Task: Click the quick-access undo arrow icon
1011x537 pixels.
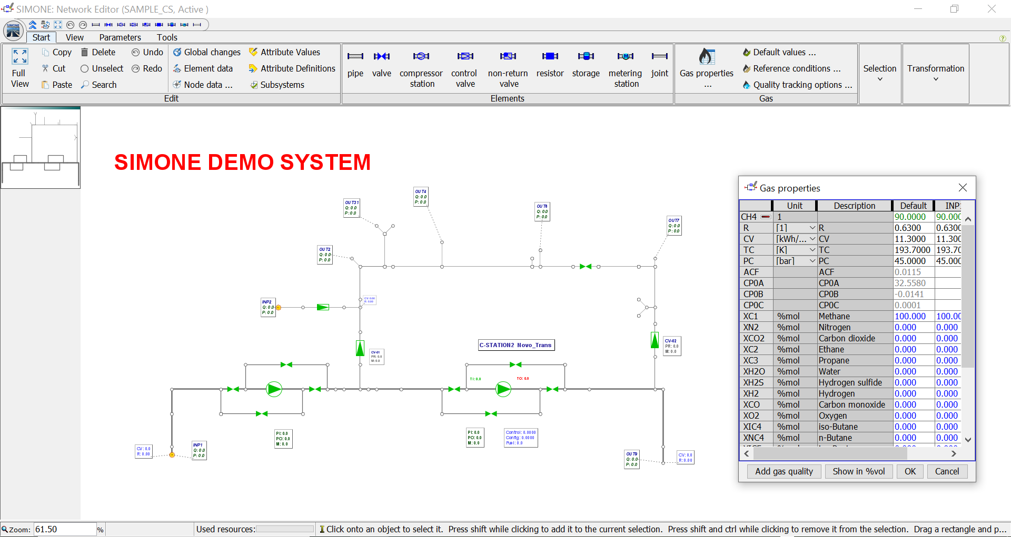Action: 70,25
